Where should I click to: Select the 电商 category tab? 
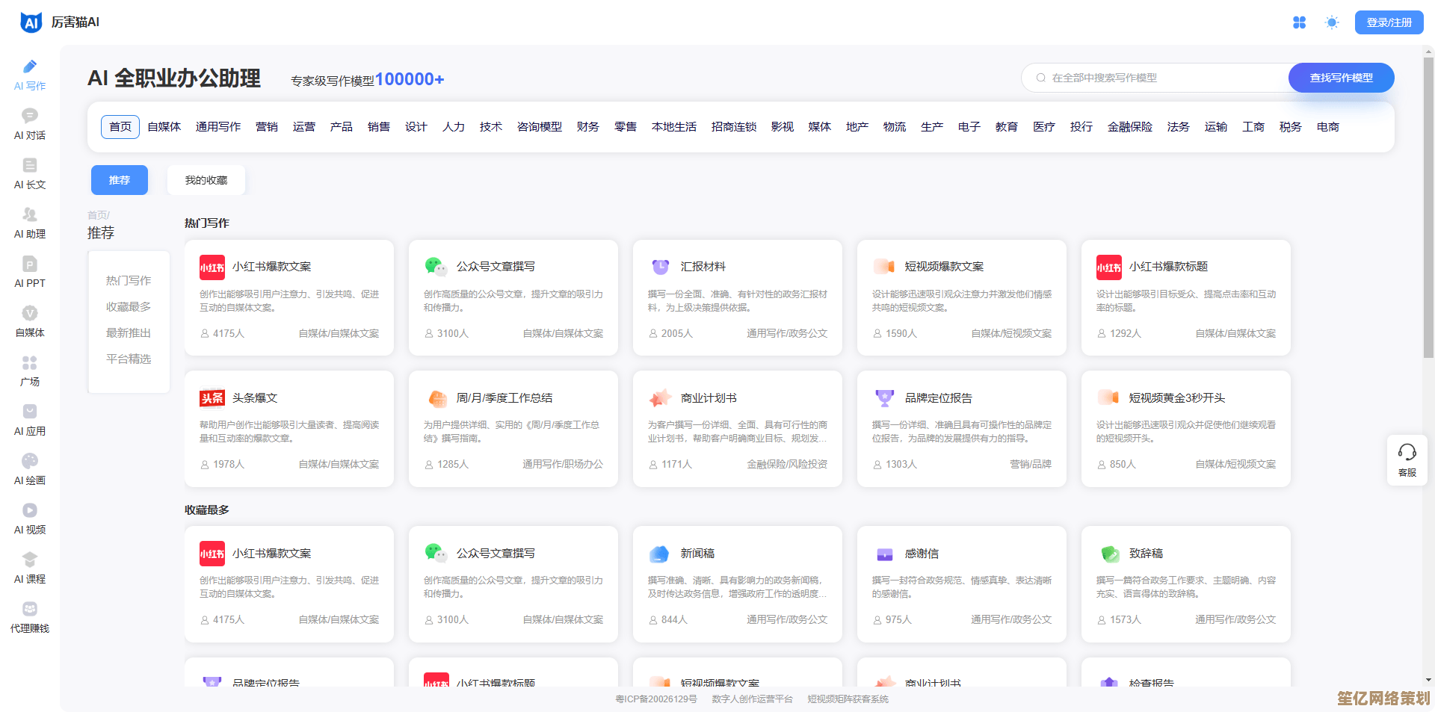(1328, 127)
